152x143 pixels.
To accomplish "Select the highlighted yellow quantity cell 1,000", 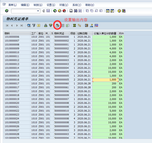I will pyautogui.click(x=105, y=80).
